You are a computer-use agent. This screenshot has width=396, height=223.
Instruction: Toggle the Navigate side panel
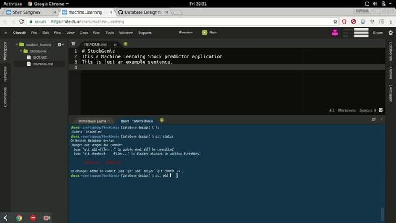5,74
